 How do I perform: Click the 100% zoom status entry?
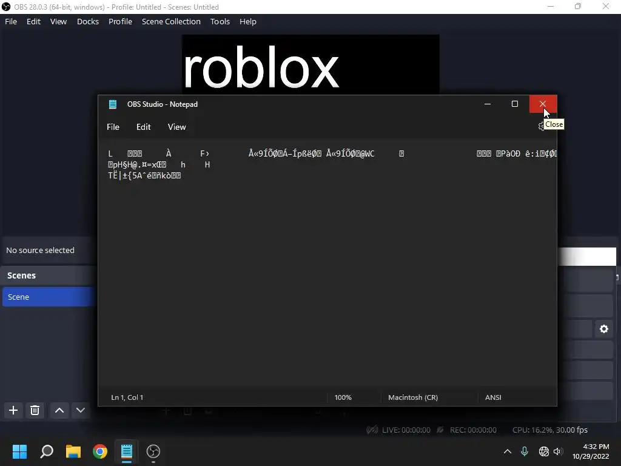(343, 397)
